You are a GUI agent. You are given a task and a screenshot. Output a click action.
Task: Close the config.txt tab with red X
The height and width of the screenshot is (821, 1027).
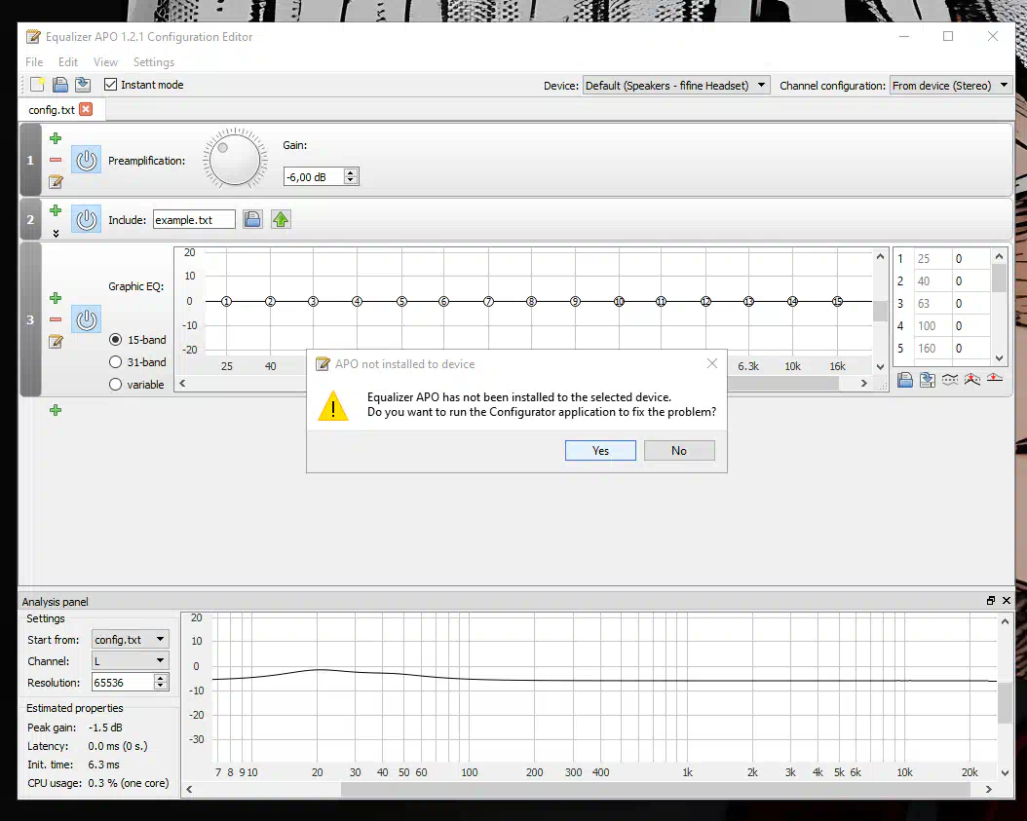(86, 109)
